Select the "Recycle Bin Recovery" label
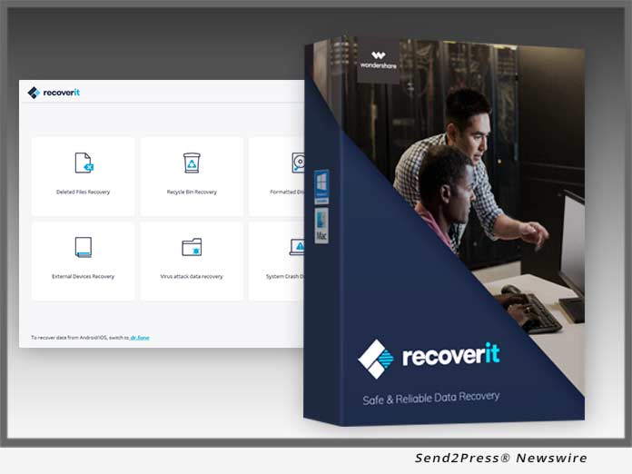 [192, 193]
